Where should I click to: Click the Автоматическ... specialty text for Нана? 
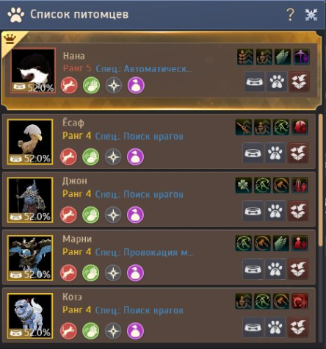tap(144, 69)
